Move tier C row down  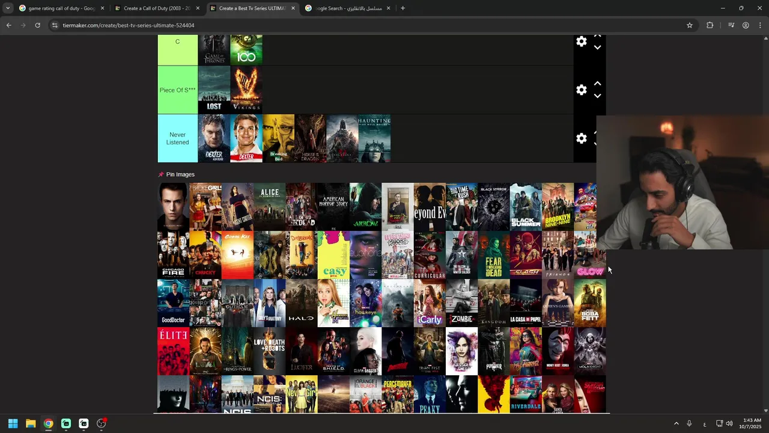click(x=597, y=48)
